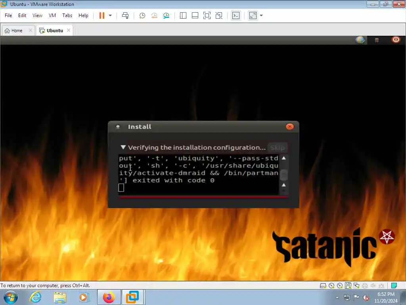
Task: Open the File menu
Action: click(x=8, y=15)
